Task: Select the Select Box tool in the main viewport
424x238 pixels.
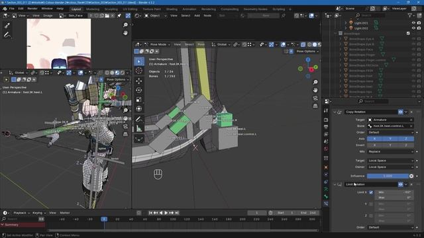Action: coord(139,61)
